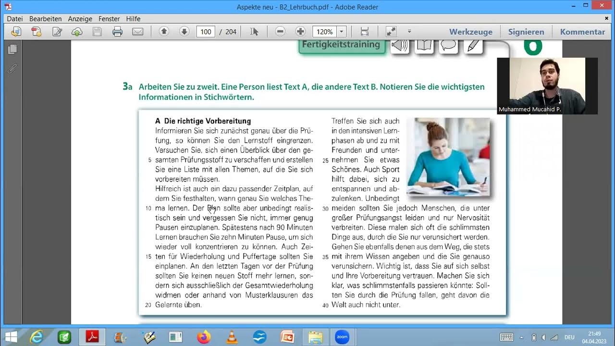615x346 pixels.
Task: Click the fit page width scrolling icon
Action: (365, 32)
